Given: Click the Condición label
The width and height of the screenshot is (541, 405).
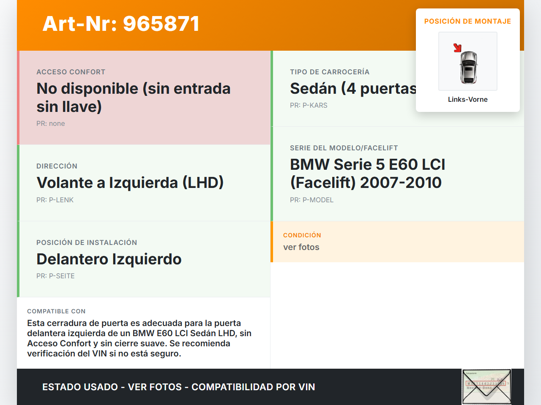Looking at the screenshot, I should pos(302,235).
